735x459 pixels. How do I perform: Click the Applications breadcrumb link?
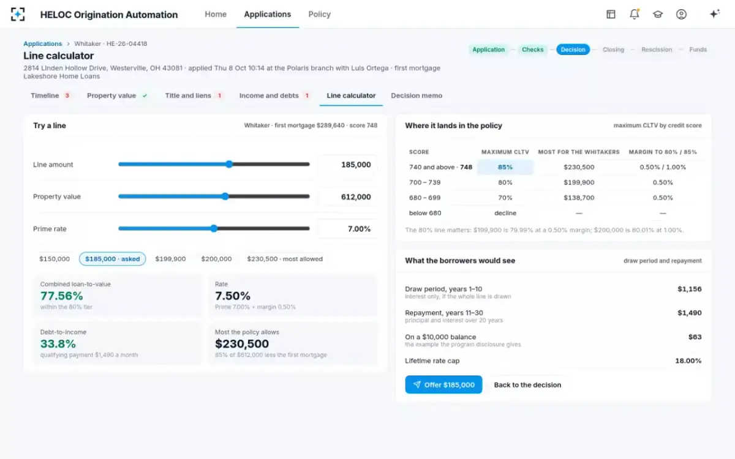(43, 44)
